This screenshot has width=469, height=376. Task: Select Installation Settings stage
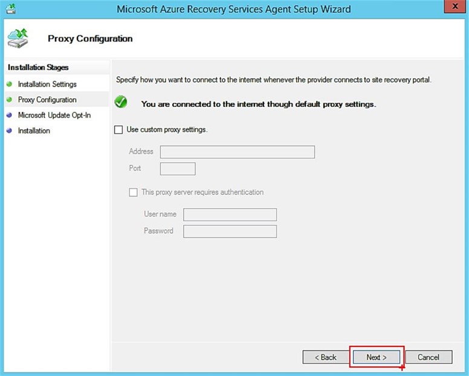click(47, 84)
